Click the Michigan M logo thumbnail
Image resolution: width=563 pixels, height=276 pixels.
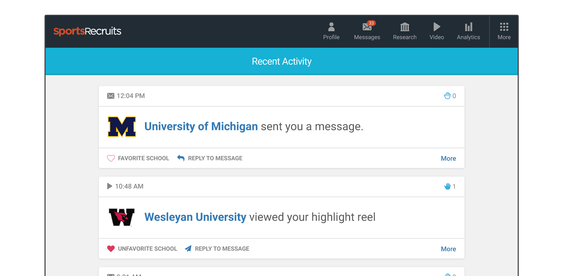(x=122, y=127)
